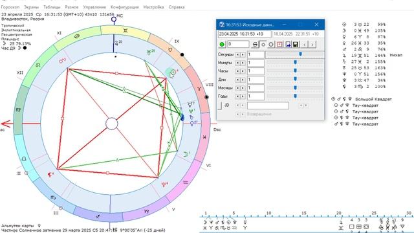Click the grey date field 18.04.2025 22:31:51
This screenshot has width=414, height=233.
point(298,34)
